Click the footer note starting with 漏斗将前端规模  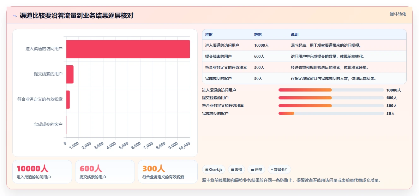click(291, 181)
